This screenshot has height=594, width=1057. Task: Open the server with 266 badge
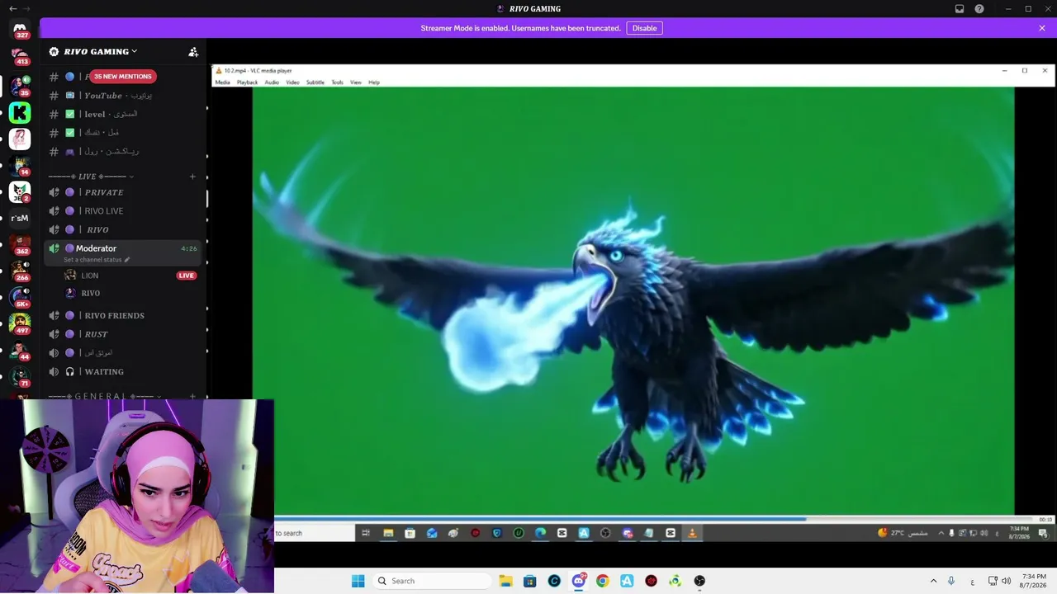tap(20, 271)
